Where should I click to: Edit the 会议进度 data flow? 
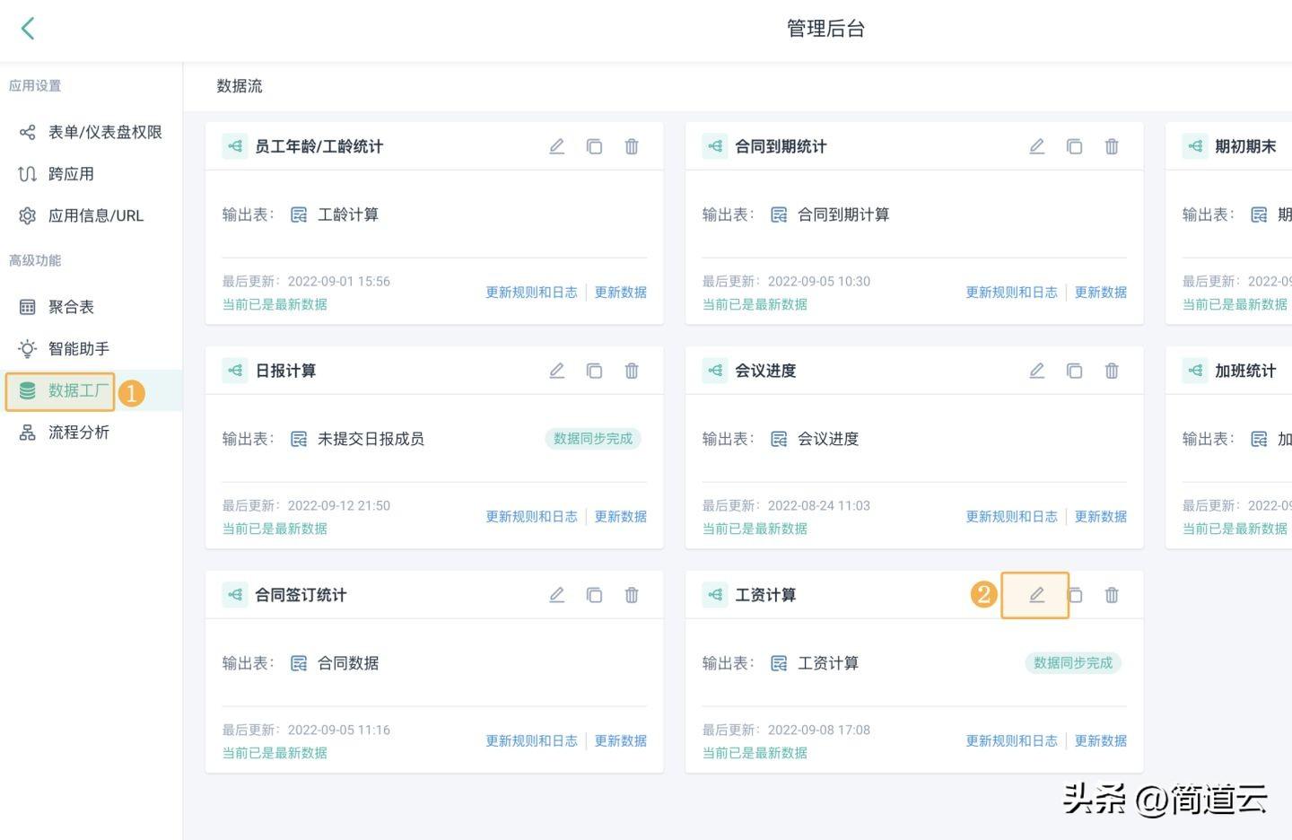1037,371
